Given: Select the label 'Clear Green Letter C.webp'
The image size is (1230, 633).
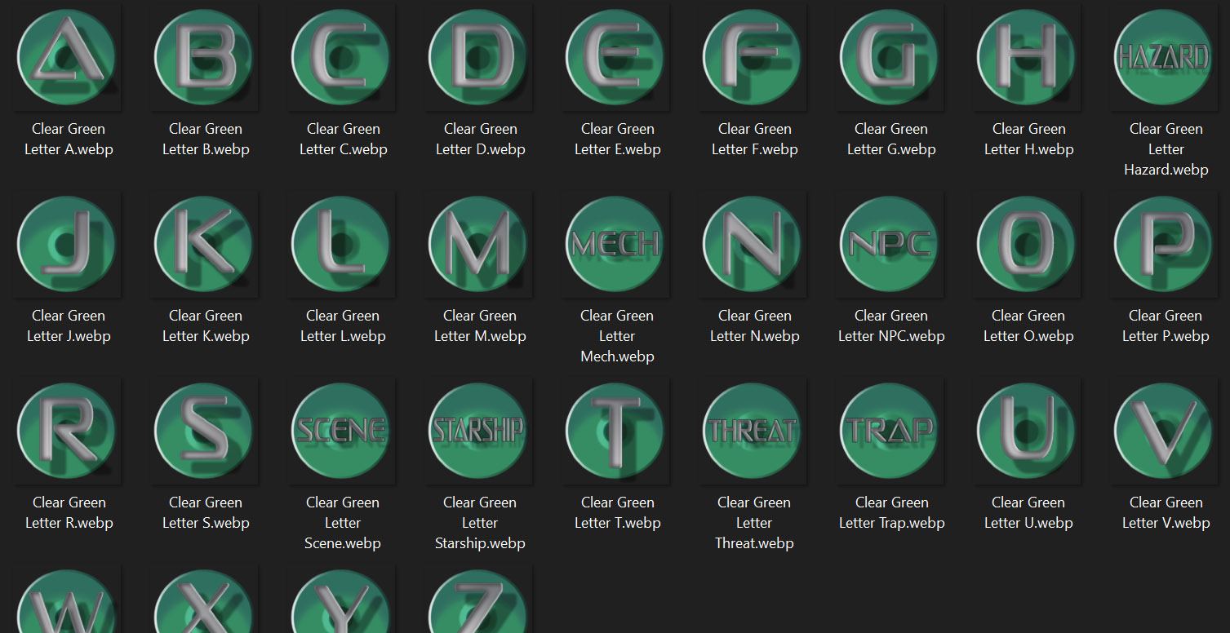Looking at the screenshot, I should (343, 139).
